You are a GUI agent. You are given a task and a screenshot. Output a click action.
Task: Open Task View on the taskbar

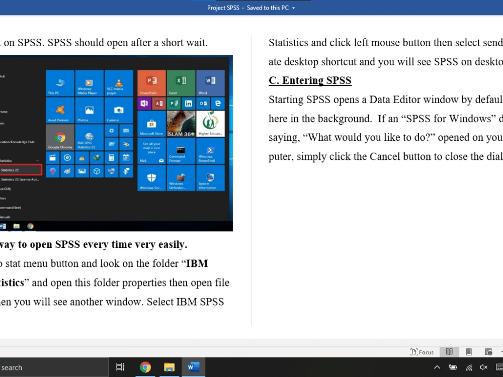click(x=120, y=367)
